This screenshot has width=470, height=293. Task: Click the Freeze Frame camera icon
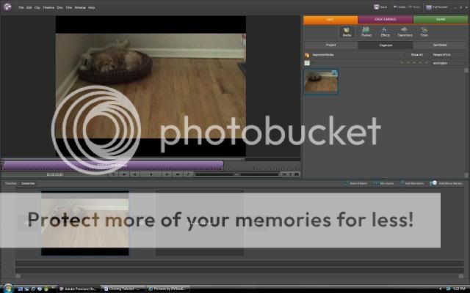click(297, 174)
